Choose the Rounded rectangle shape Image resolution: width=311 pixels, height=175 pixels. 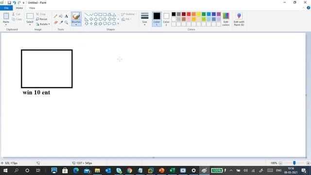(105, 15)
